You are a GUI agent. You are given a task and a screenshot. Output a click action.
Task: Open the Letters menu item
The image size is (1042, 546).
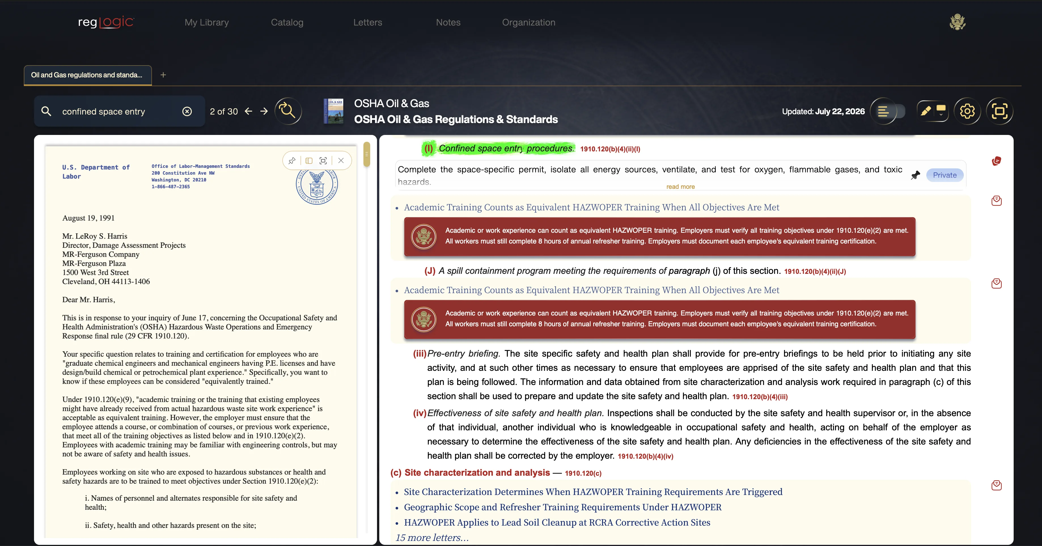[368, 22]
